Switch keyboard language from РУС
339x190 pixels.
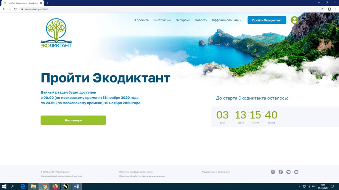[x=314, y=187]
